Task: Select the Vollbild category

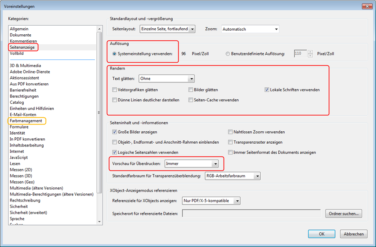Action: click(x=16, y=53)
